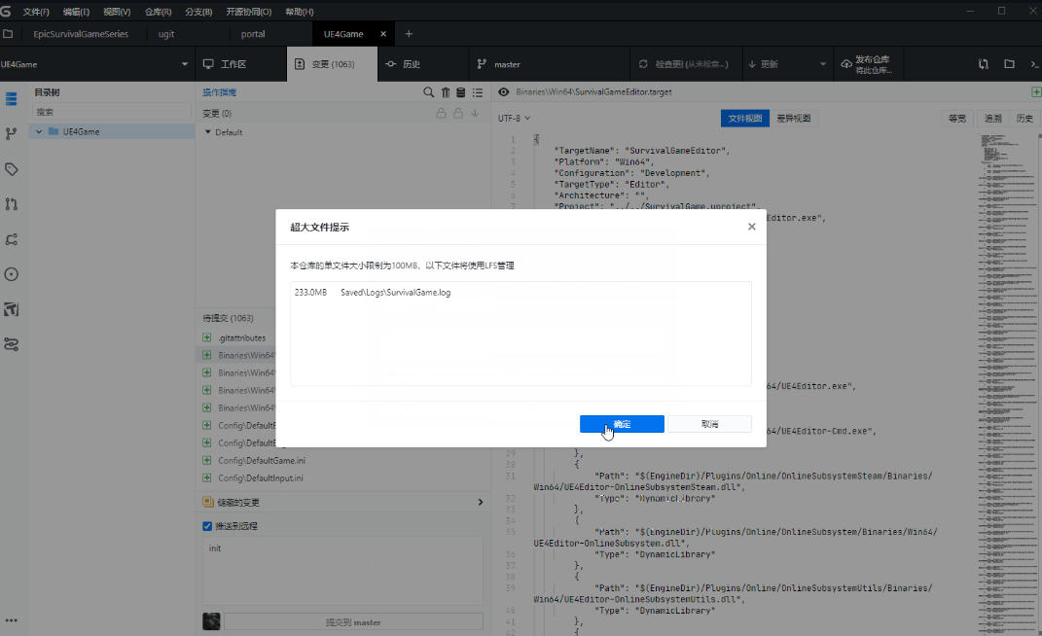The image size is (1042, 636).
Task: Click the search icon in changes panel
Action: 428,92
